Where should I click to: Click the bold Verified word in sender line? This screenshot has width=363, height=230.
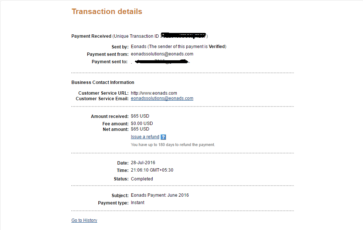coord(217,47)
